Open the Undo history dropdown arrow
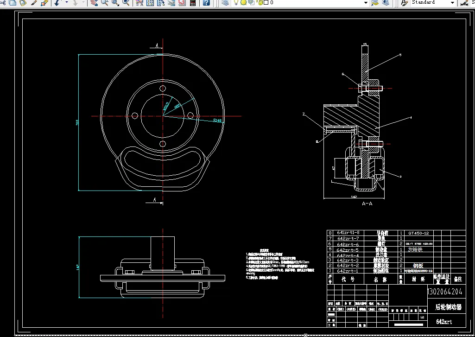This screenshot has width=475, height=337. [66, 3]
